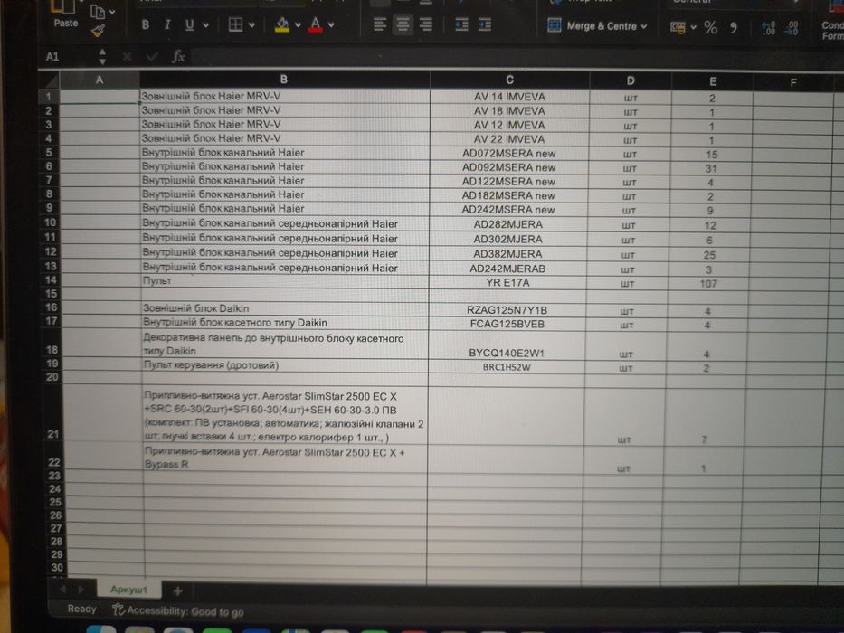Screen dimensions: 844x633
Task: Toggle Italic formatting
Action: (x=167, y=24)
